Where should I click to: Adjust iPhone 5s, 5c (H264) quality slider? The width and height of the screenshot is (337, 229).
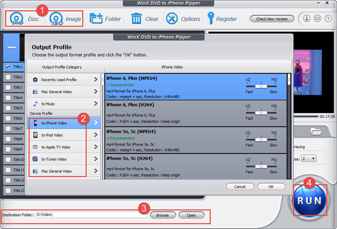[261, 167]
